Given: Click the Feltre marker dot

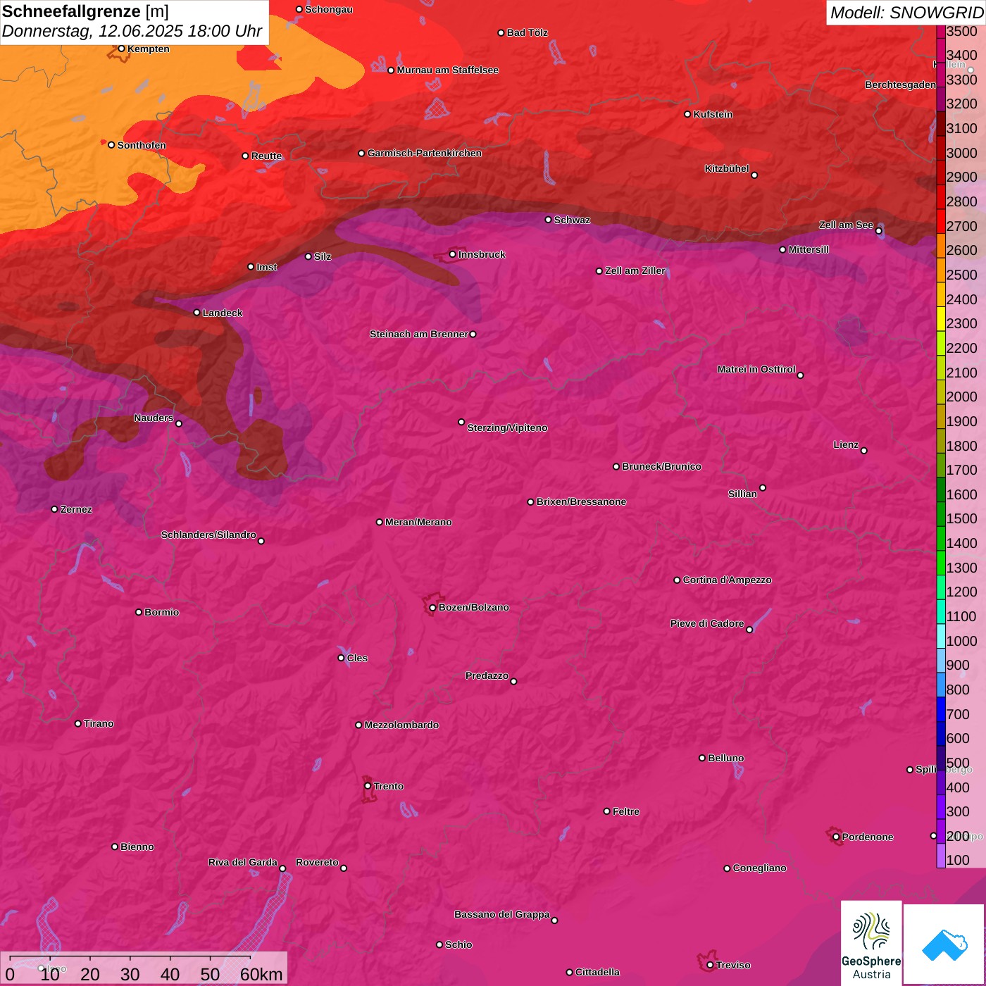Looking at the screenshot, I should 607,811.
